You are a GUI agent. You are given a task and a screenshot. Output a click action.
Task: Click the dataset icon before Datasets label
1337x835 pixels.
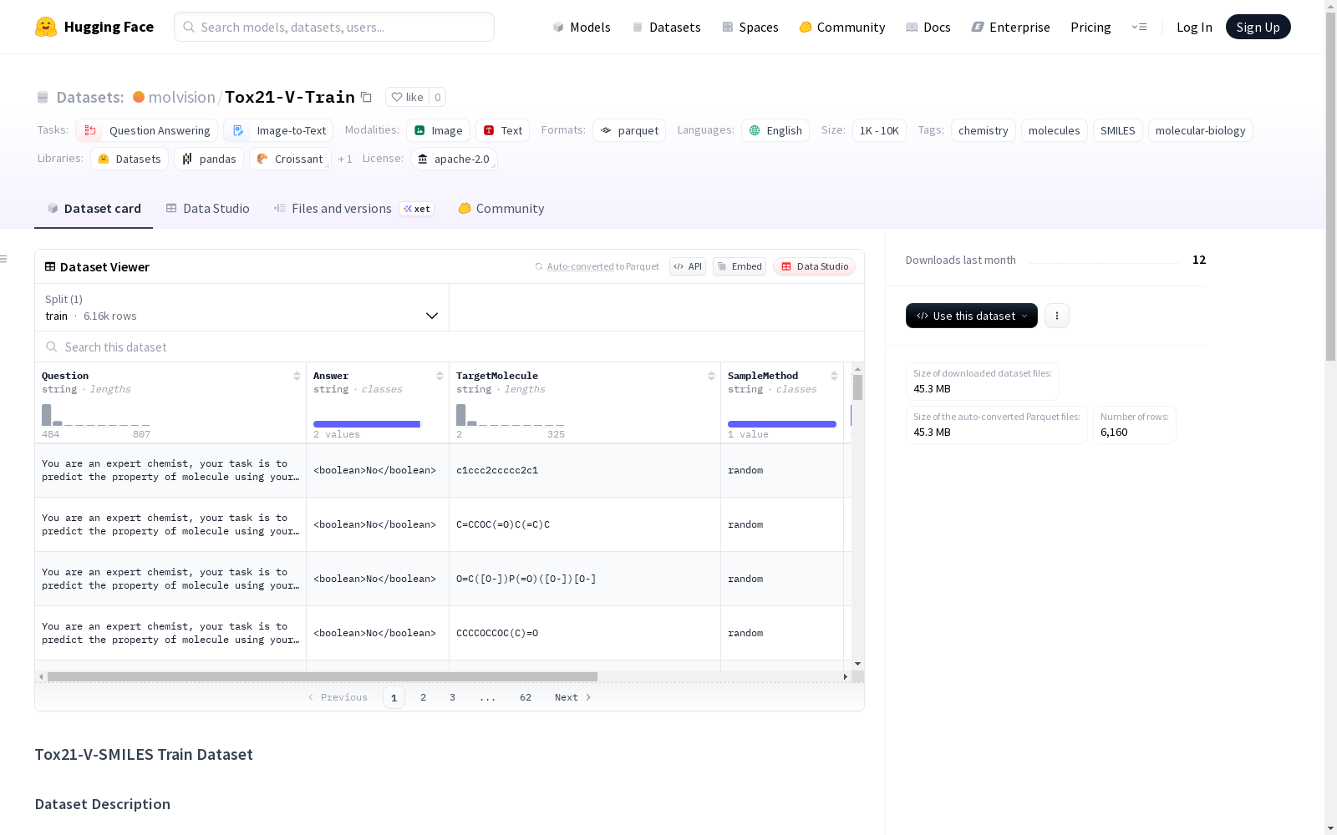[43, 97]
